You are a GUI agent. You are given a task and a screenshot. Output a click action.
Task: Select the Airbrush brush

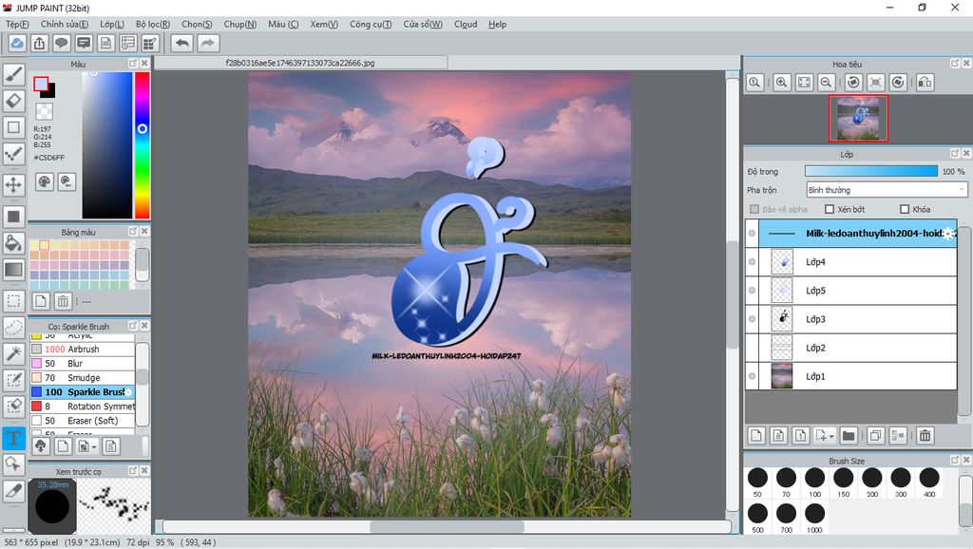(83, 350)
